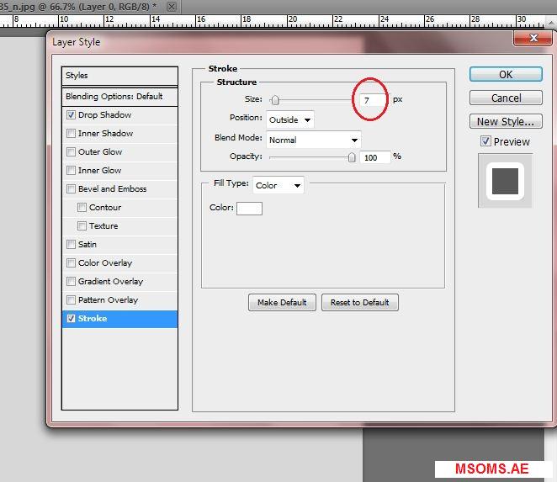557x482 pixels.
Task: Close the document tab
Action: (x=172, y=7)
